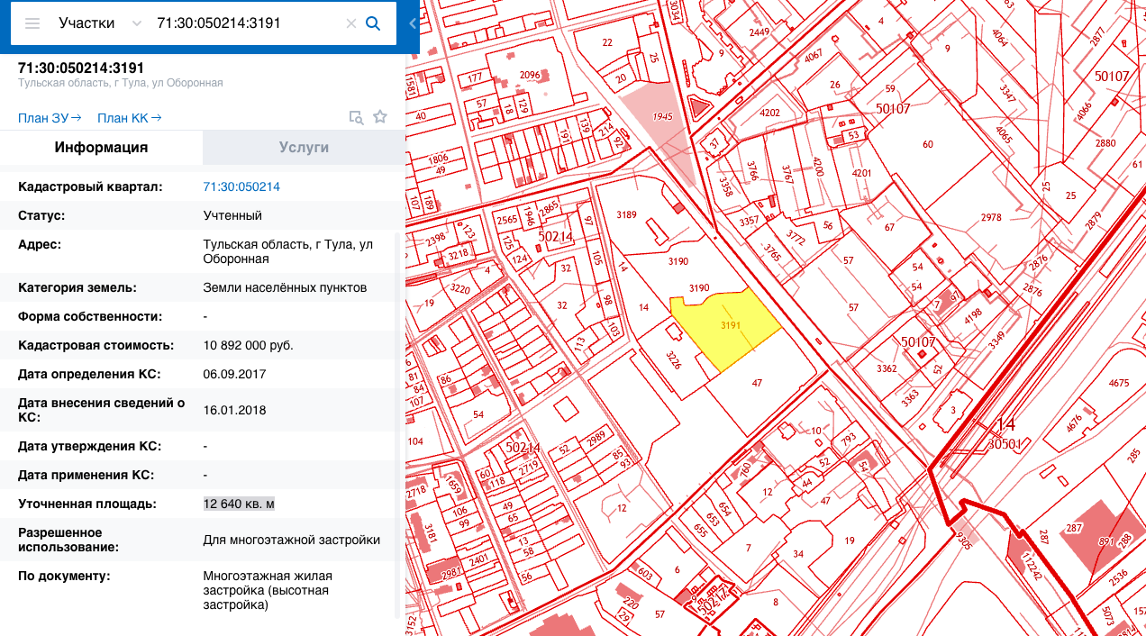Screen dimensions: 1146x636
Task: Run search with magnifier icon
Action: [x=373, y=23]
